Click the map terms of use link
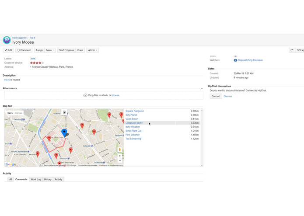The image size is (304, 216). 88,165
